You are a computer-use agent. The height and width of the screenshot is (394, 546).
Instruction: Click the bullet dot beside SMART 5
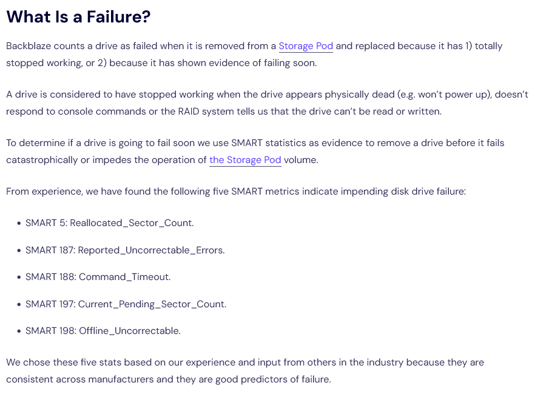pyautogui.click(x=19, y=223)
